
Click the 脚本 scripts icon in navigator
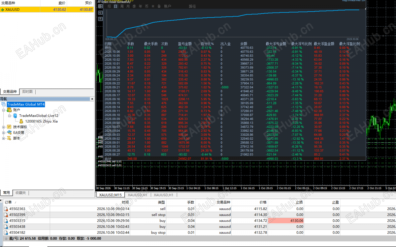click(10, 138)
